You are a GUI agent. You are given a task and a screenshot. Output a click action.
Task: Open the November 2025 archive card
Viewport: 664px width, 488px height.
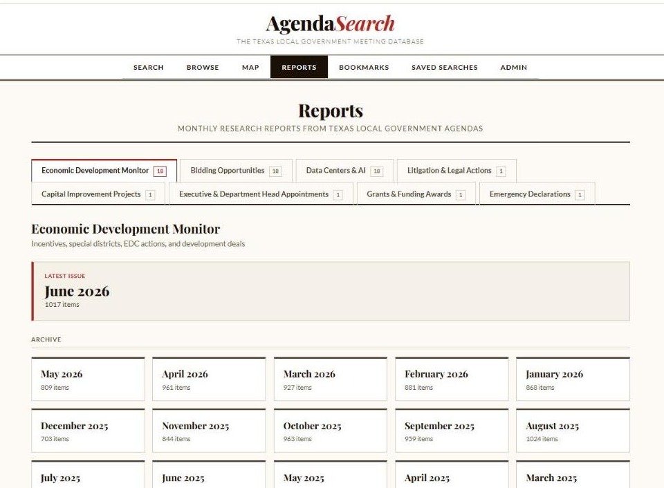[x=209, y=431]
